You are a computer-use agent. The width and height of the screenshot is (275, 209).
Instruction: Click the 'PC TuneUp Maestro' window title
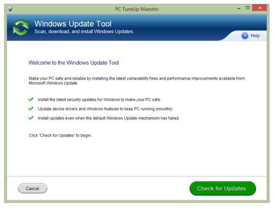[x=137, y=9]
